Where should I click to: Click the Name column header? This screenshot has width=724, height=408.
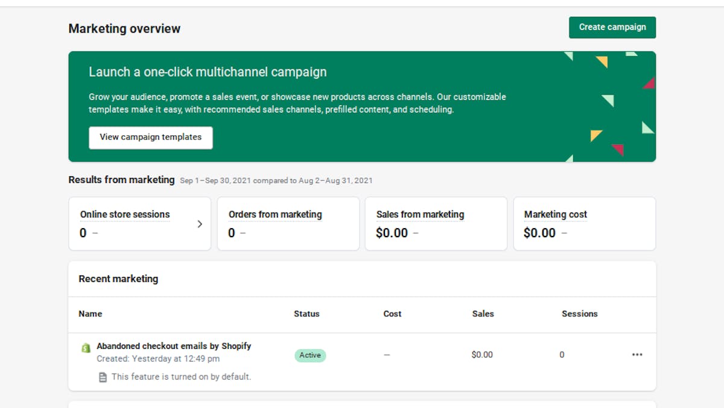91,314
